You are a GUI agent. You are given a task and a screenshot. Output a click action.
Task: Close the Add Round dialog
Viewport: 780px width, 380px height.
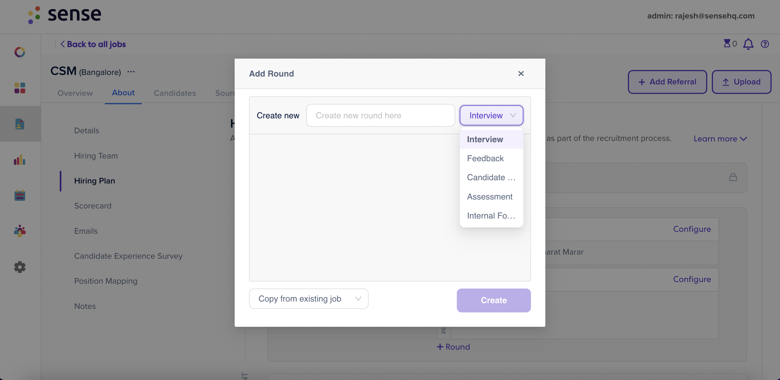click(x=521, y=74)
